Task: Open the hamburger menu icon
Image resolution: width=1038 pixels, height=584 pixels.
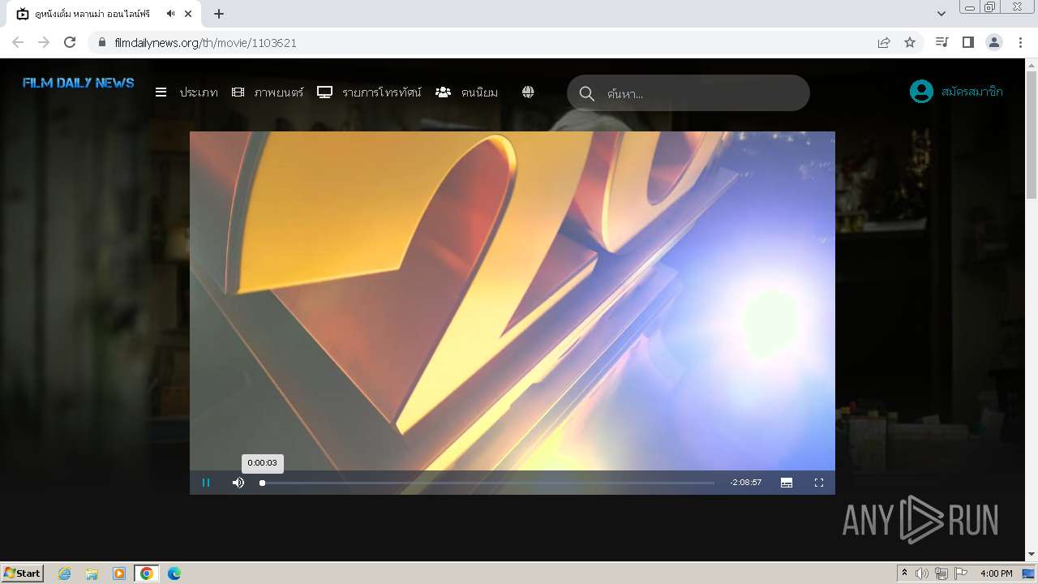Action: [x=161, y=92]
